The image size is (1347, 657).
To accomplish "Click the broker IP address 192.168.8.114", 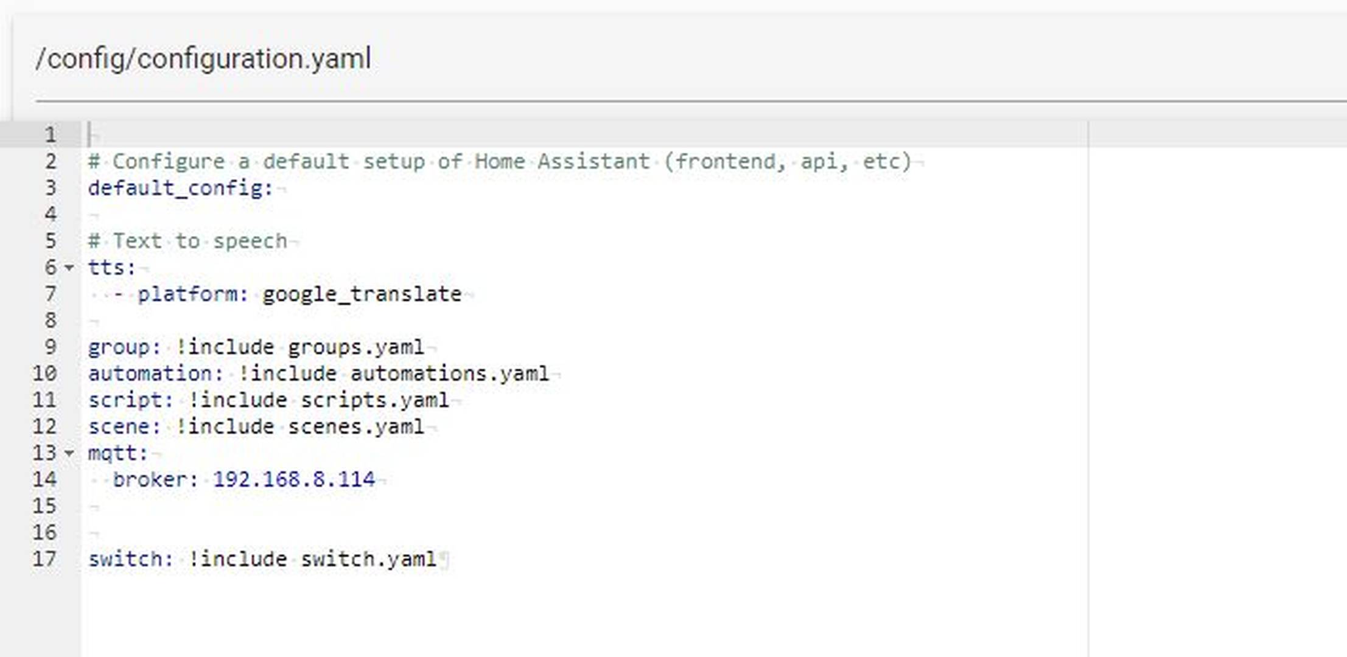I will pyautogui.click(x=294, y=479).
